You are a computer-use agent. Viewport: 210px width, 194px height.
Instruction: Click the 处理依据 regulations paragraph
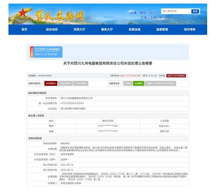tap(123, 177)
